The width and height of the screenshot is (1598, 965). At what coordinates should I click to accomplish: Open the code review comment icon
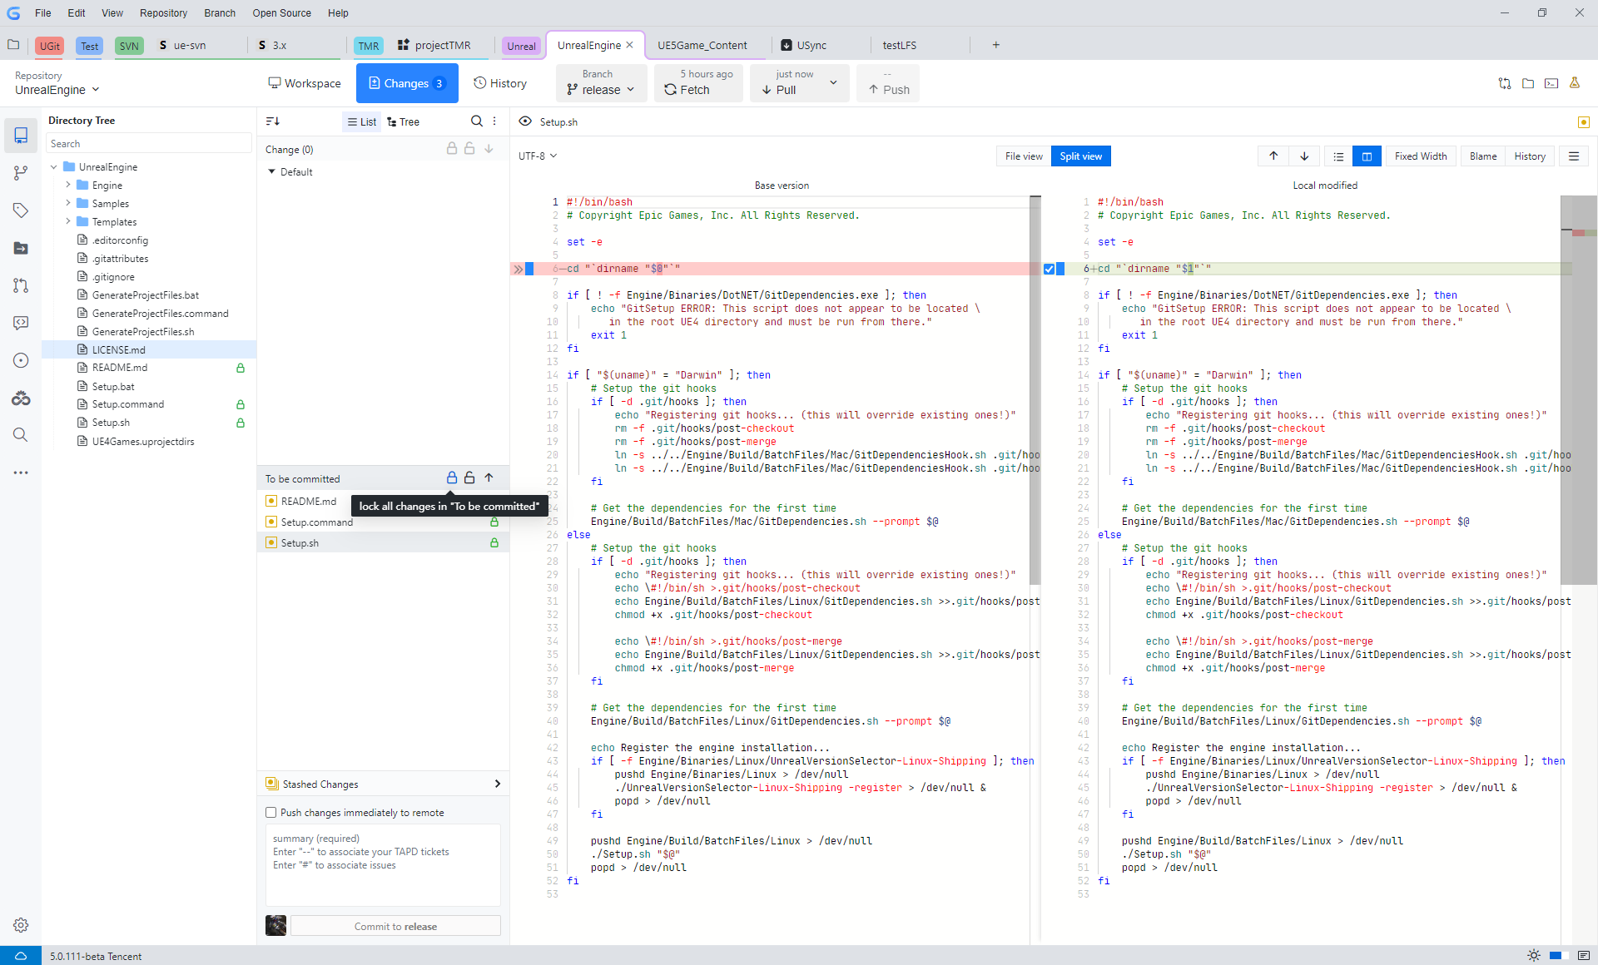(21, 323)
